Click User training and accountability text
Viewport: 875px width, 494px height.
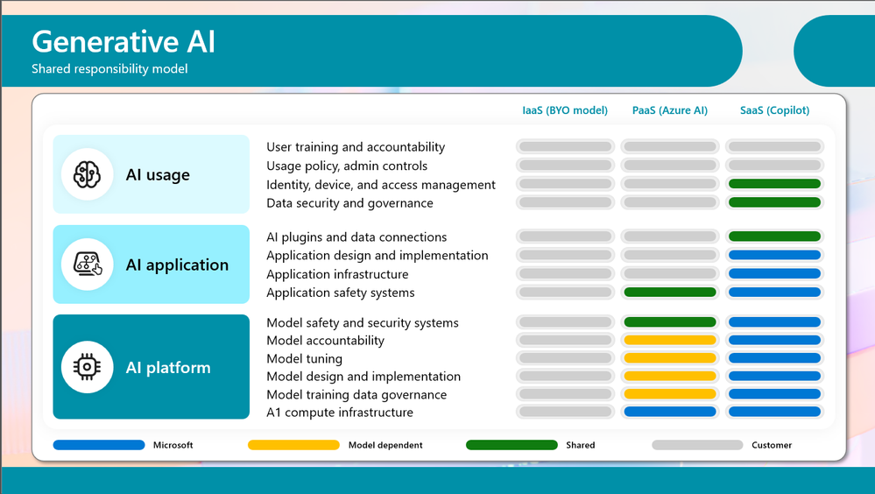[356, 147]
